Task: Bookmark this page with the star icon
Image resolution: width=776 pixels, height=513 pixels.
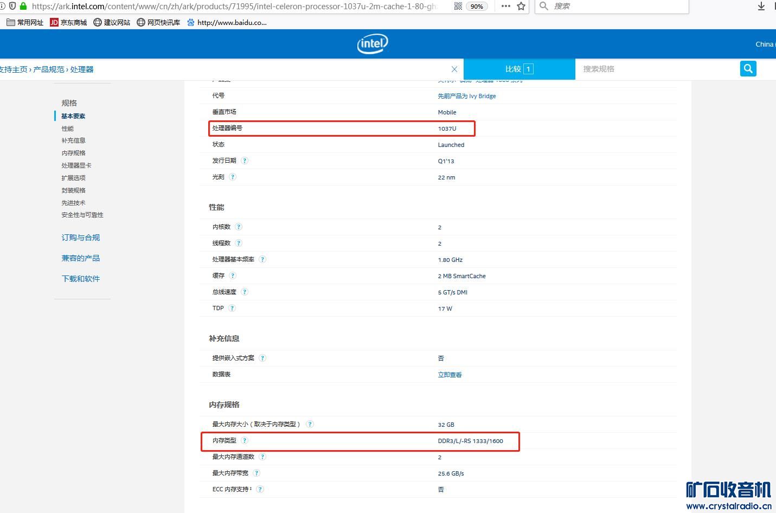Action: [x=521, y=6]
